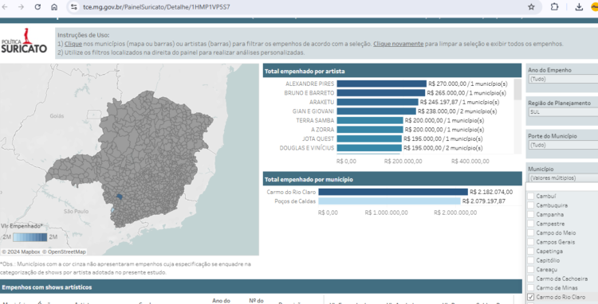
Task: Click the Mapbox attribution link
Action: [21, 252]
